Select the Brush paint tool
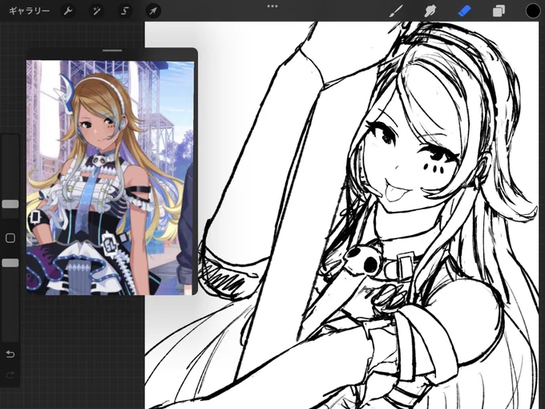This screenshot has height=409, width=545. (x=396, y=11)
